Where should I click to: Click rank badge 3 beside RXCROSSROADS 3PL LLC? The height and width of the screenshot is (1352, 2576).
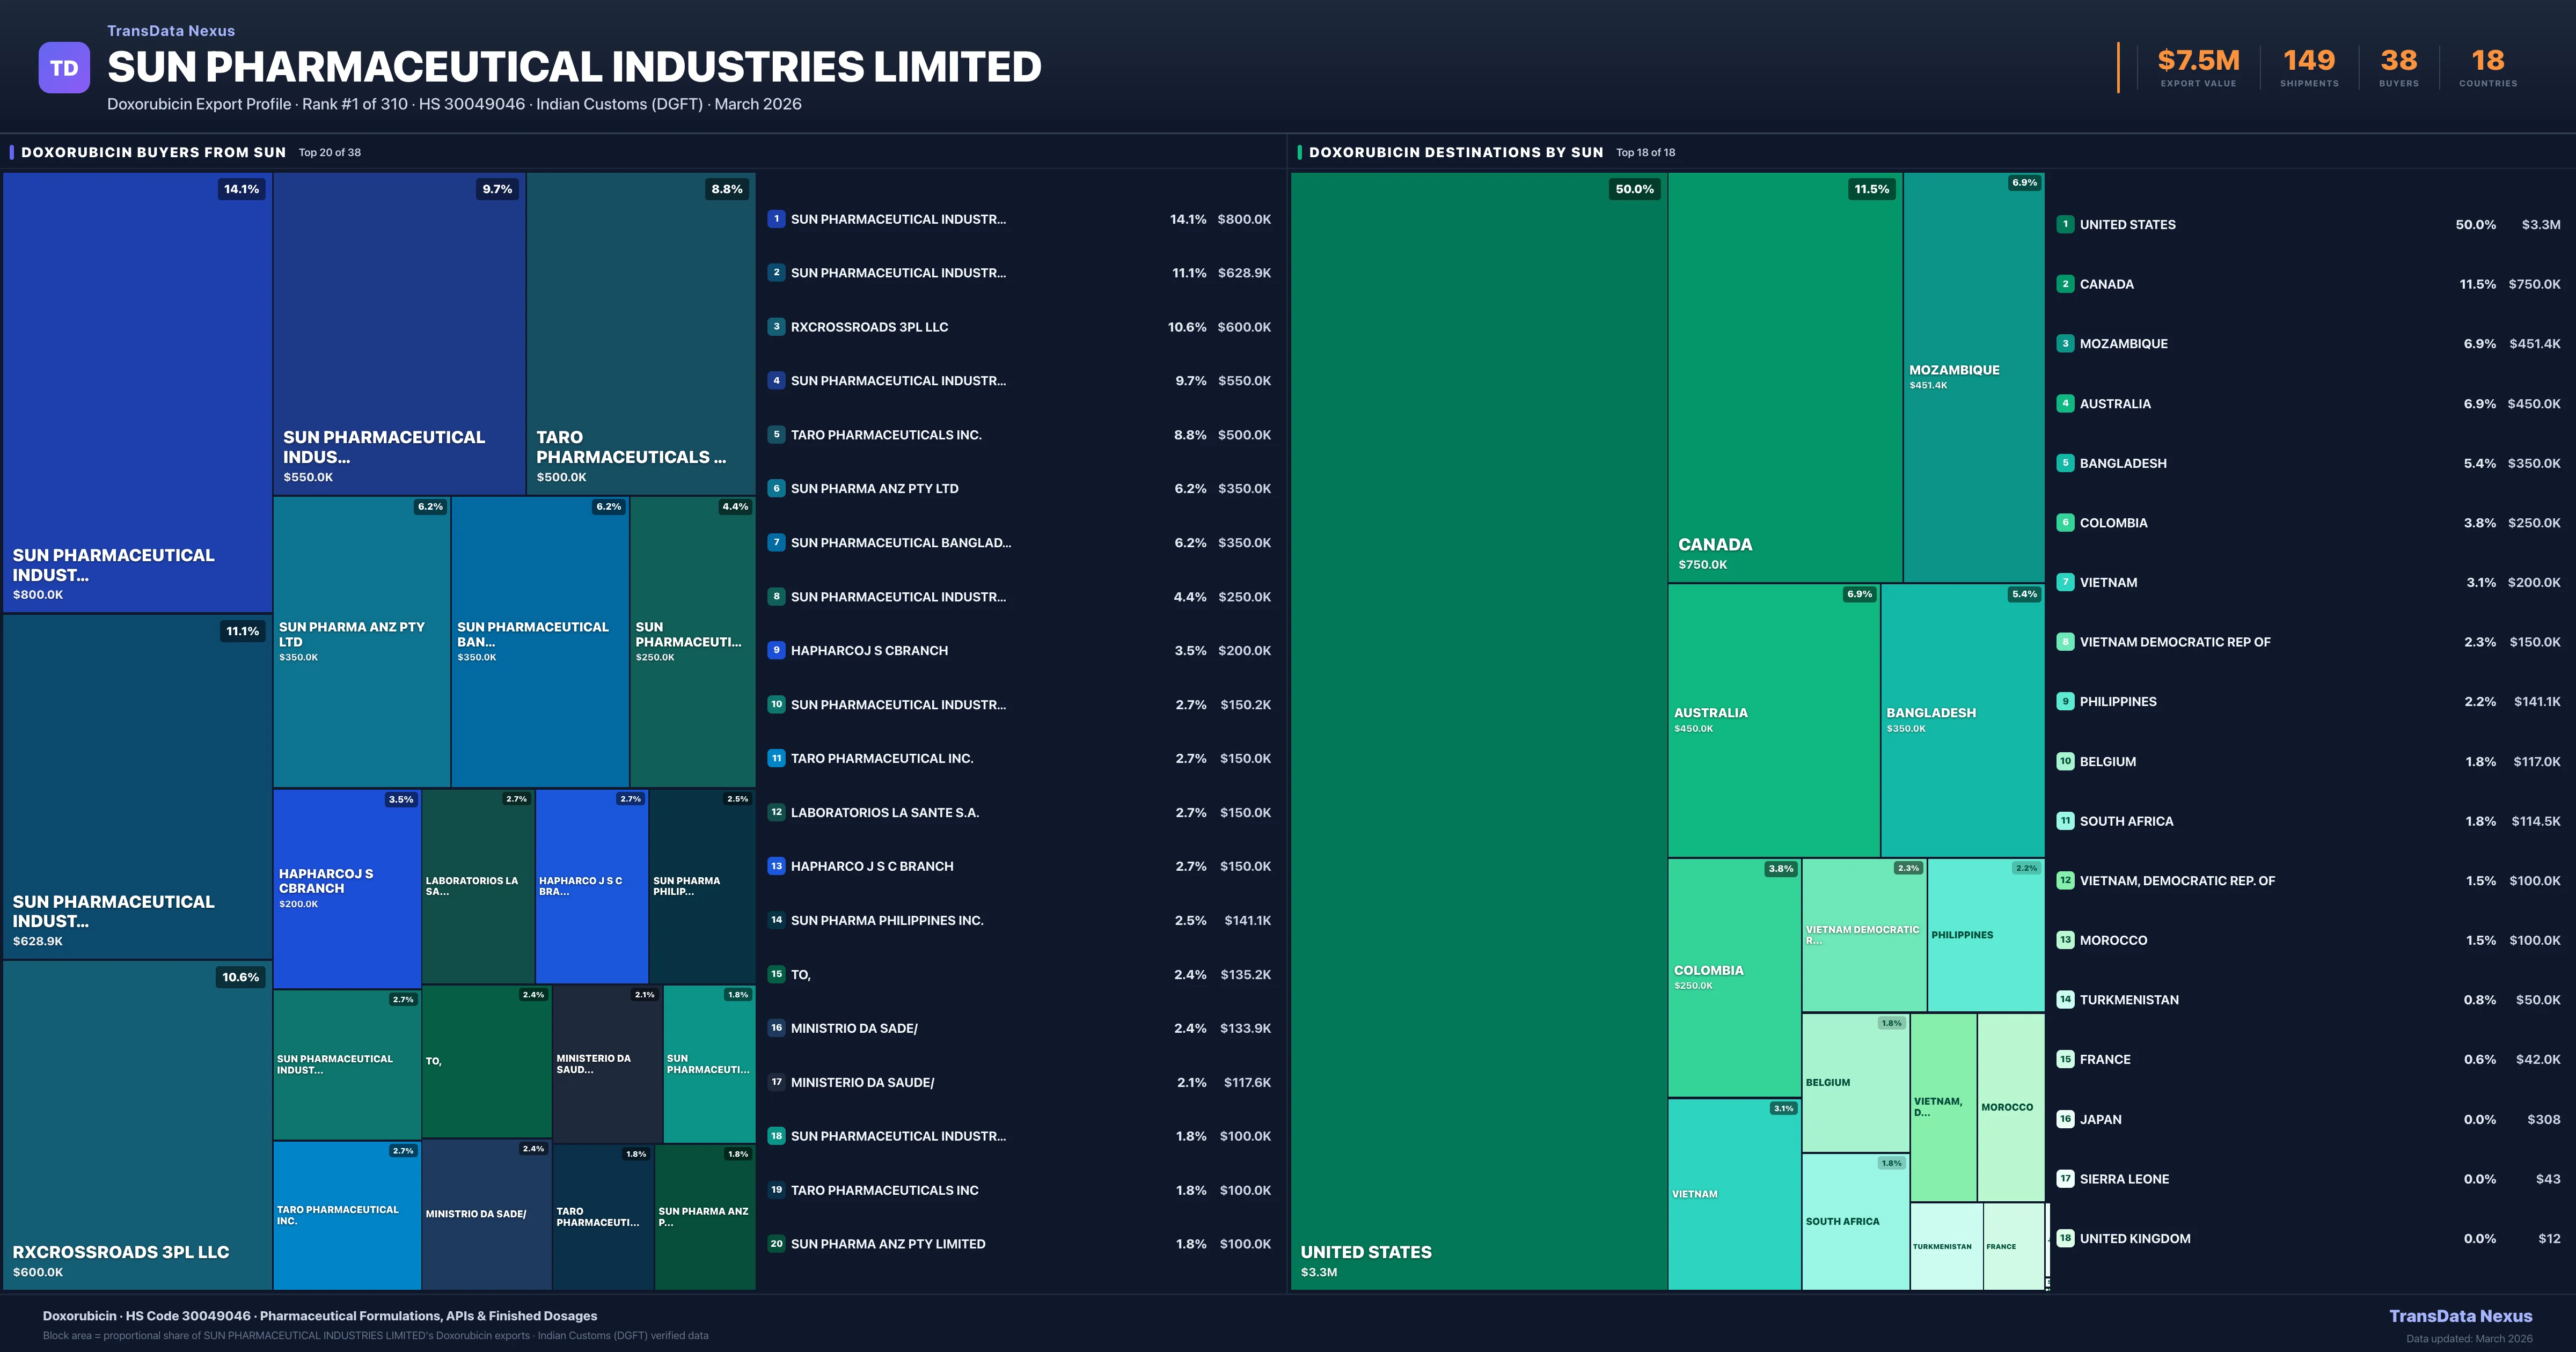point(776,327)
